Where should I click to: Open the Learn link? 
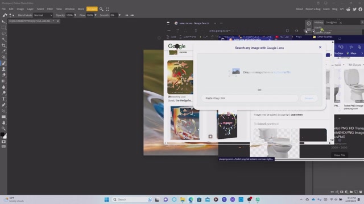[326, 9]
